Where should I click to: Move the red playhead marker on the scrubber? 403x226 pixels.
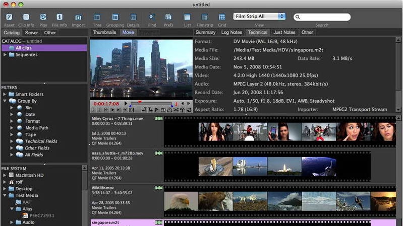point(140,102)
